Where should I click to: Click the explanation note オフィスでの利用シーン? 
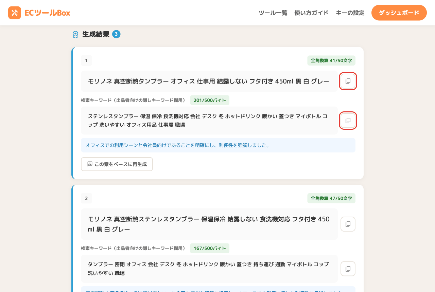(218, 145)
